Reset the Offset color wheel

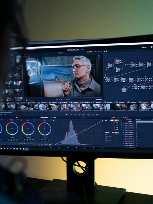(51, 120)
